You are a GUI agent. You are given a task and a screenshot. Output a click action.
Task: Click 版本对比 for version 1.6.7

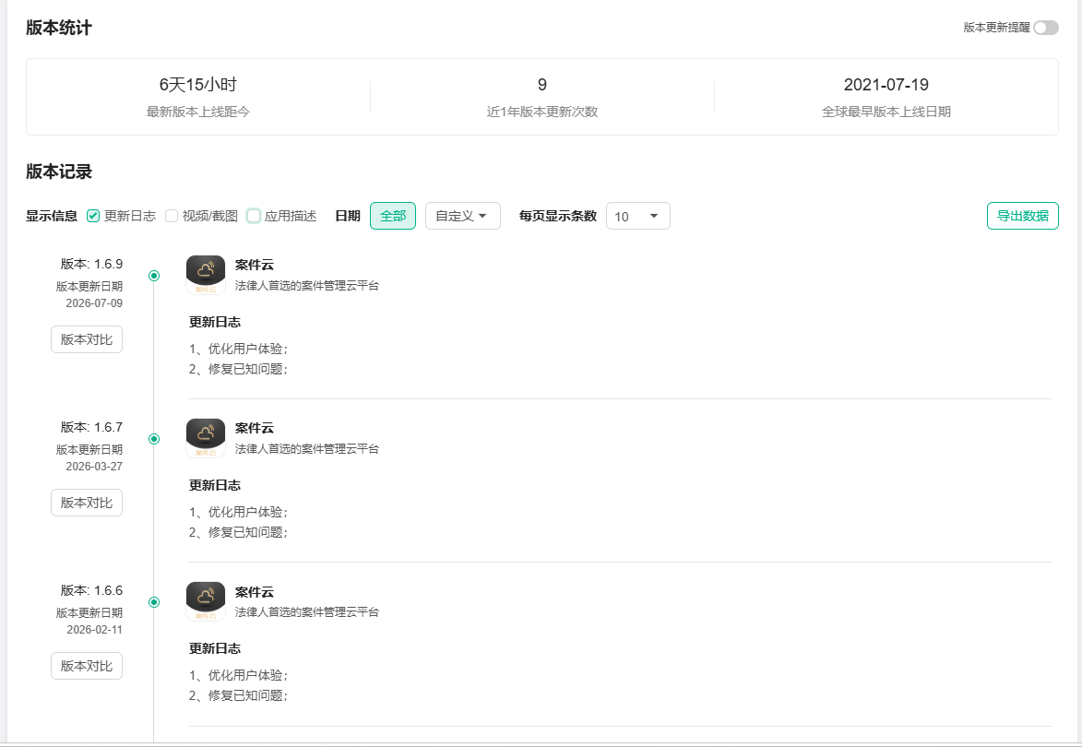[x=87, y=503]
